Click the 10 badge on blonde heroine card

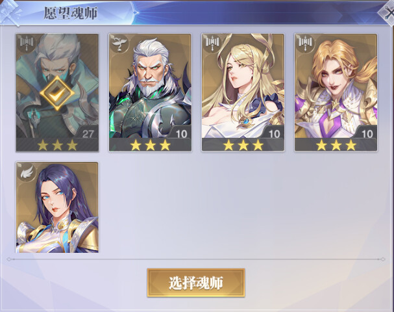point(275,134)
